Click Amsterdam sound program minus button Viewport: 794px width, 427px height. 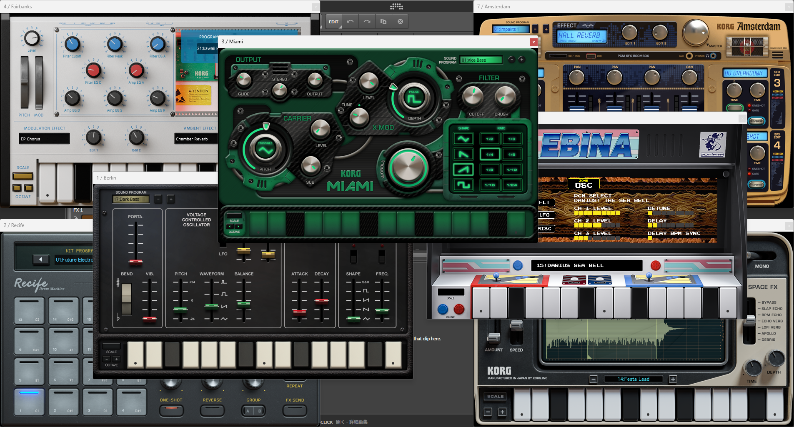[535, 29]
